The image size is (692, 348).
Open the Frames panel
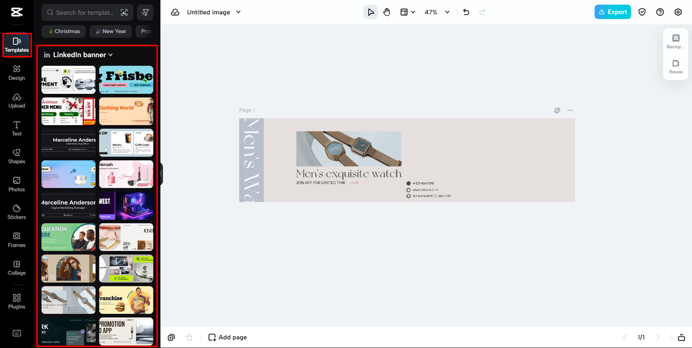[x=17, y=240]
